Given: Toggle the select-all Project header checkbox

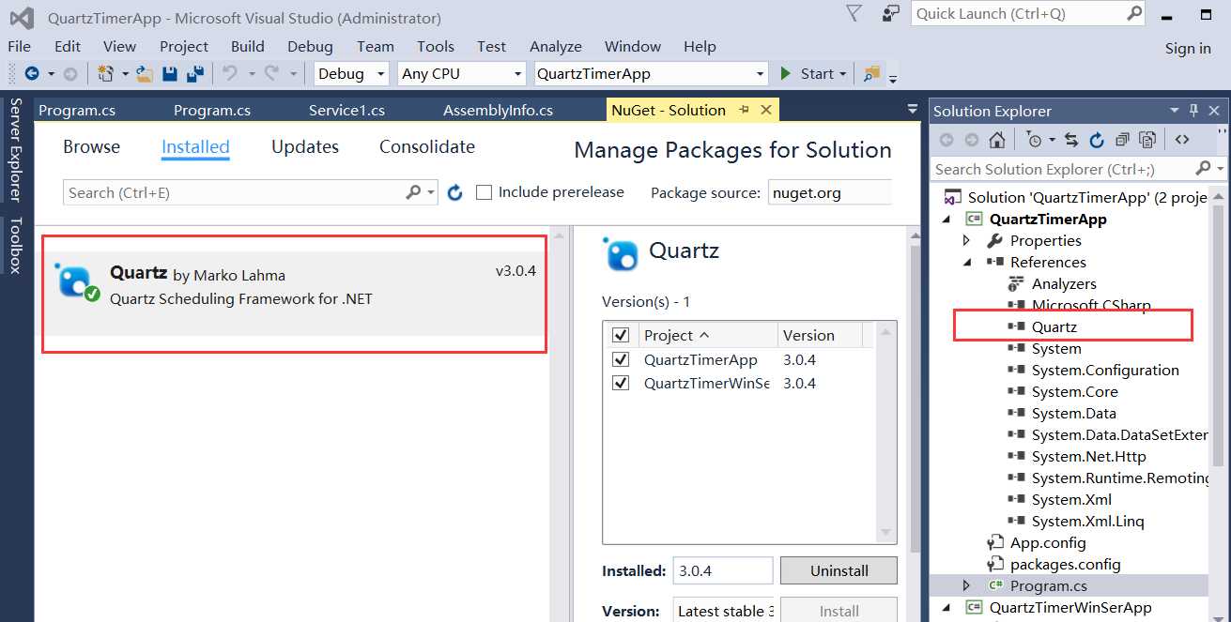Looking at the screenshot, I should point(621,335).
